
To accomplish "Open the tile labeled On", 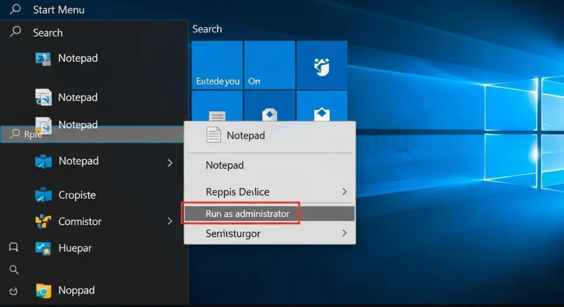I will point(270,65).
